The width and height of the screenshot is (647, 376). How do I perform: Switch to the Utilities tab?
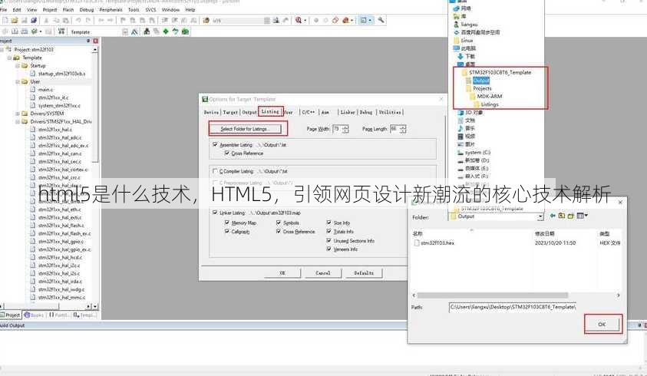390,112
